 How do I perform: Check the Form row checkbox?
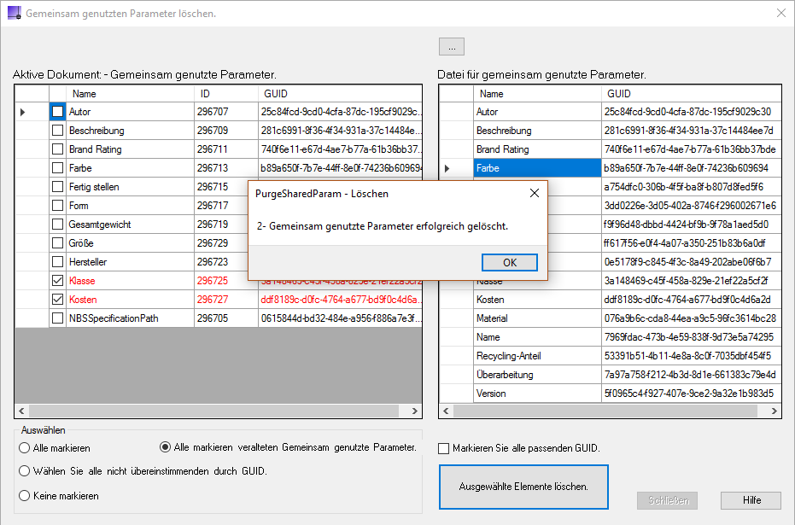(x=58, y=205)
